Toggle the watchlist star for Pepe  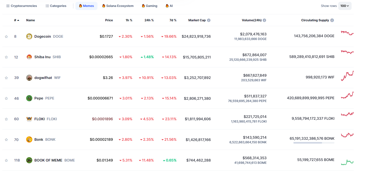(x=6, y=98)
